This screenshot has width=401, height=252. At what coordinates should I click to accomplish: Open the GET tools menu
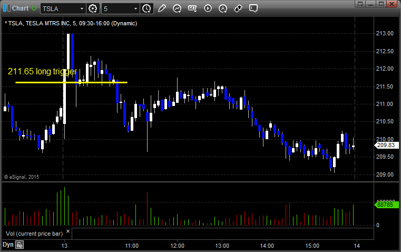coord(192,8)
